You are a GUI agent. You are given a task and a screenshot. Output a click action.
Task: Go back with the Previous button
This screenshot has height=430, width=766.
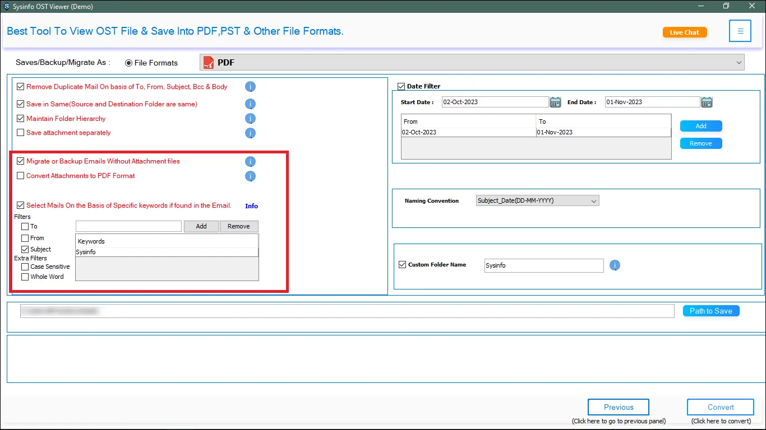(x=618, y=407)
